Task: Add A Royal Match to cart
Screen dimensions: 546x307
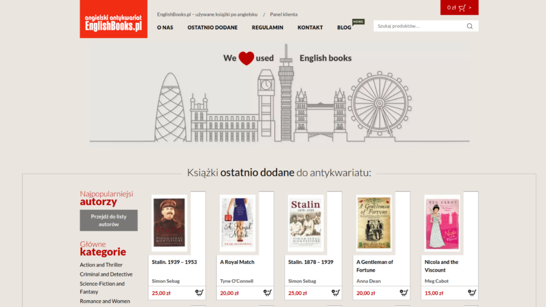Action: click(x=268, y=293)
